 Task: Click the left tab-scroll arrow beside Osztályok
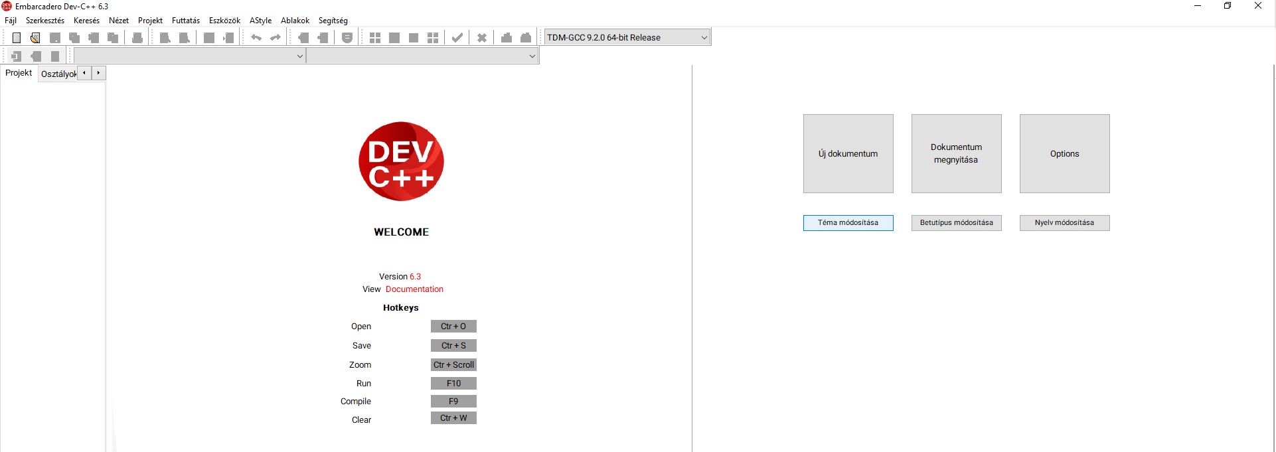click(x=84, y=73)
